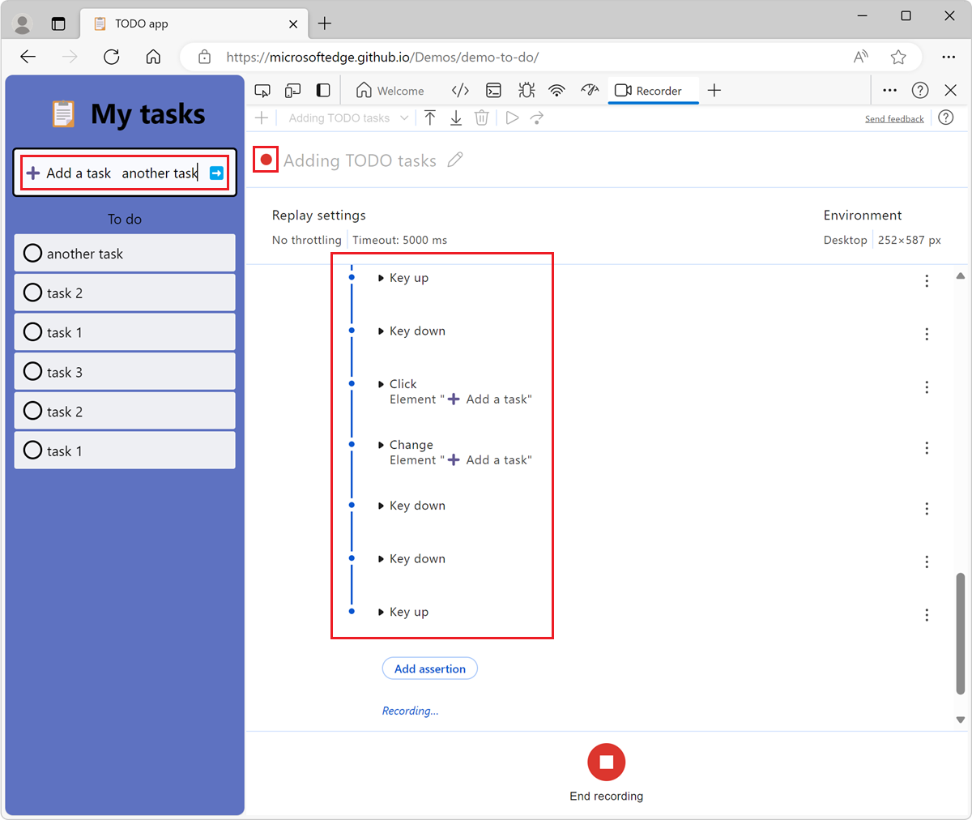Open the Performance panel via gauge icon
972x820 pixels.
pos(589,90)
